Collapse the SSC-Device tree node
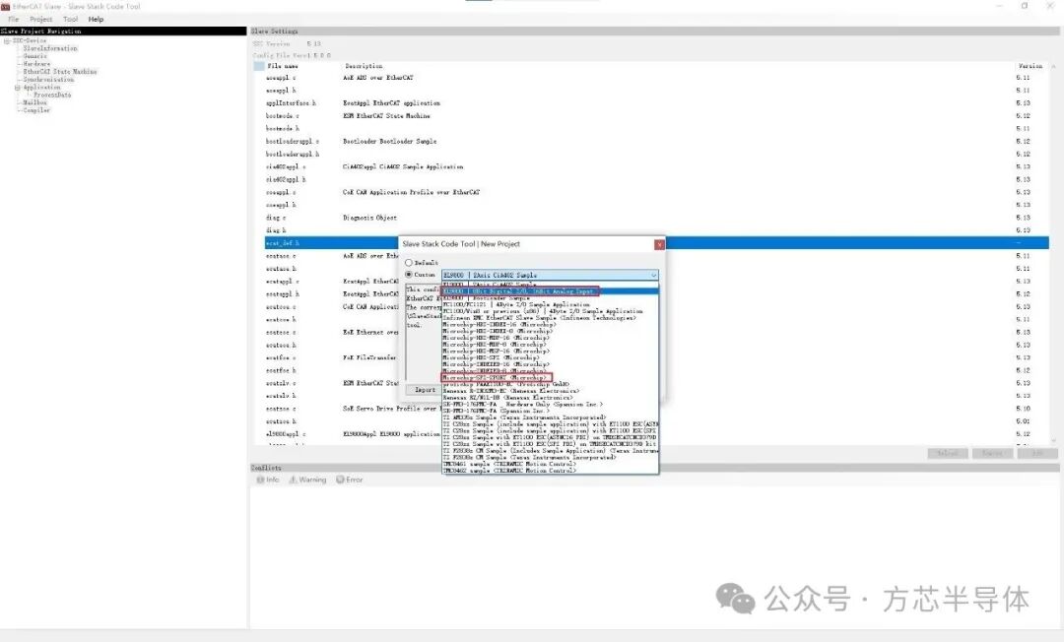The image size is (1064, 642). pyautogui.click(x=7, y=40)
